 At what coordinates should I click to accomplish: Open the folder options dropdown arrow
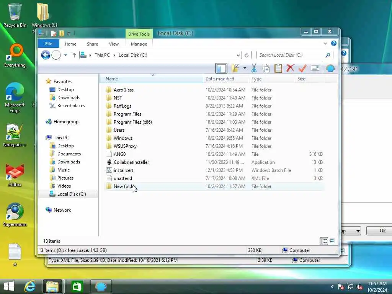[245, 68]
